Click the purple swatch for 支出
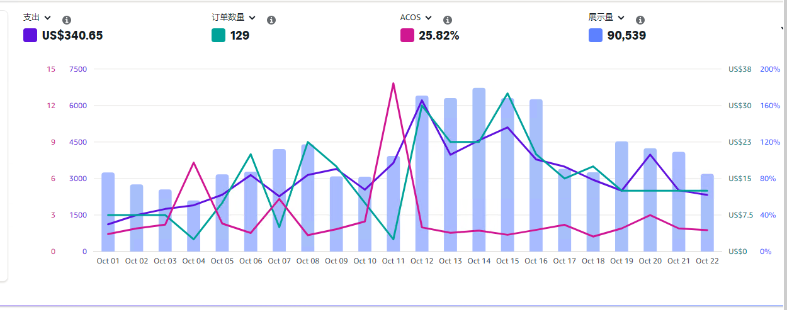Viewport: 787px width, 310px height. pos(30,36)
